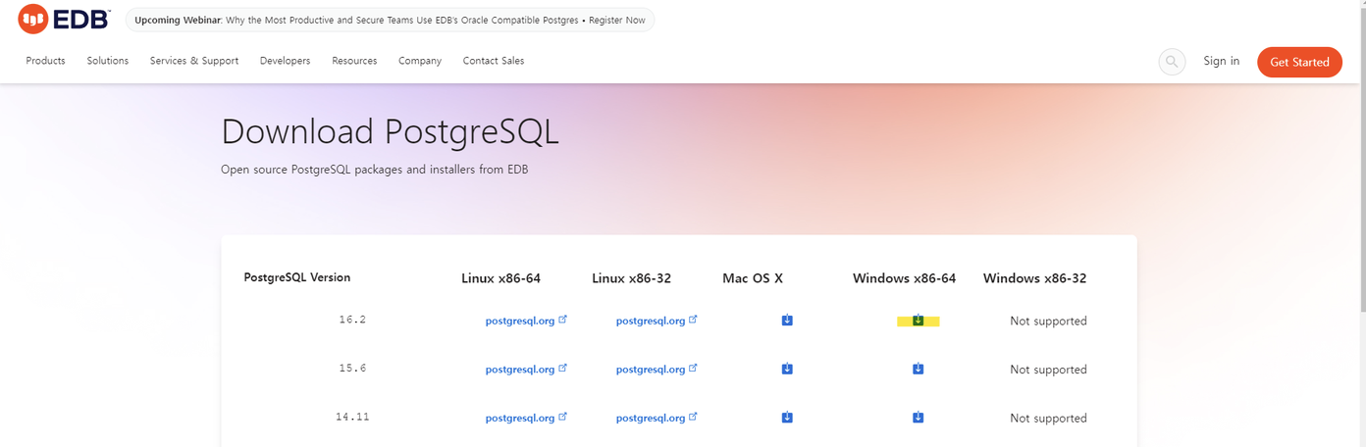
Task: Click the version number 15.6
Action: [352, 369]
